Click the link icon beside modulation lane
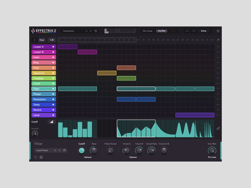Viewport: 251px width, 188px height. (218, 128)
